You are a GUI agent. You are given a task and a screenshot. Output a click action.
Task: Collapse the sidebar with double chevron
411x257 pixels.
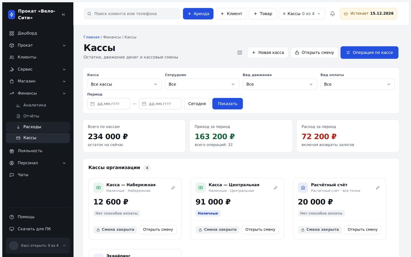tap(63, 14)
